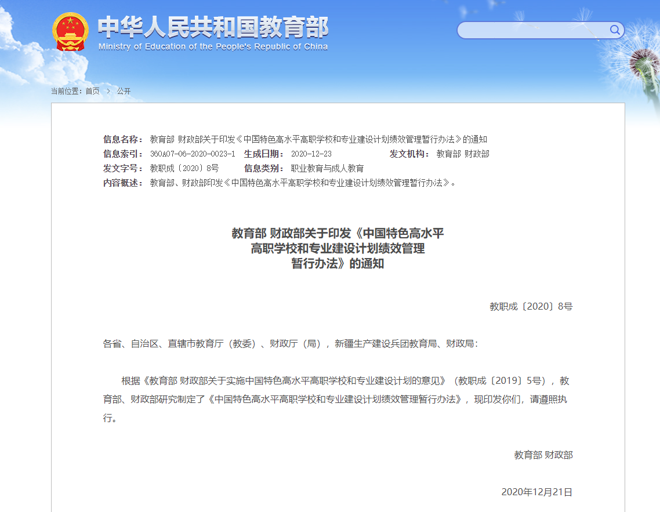Click the bold article headline
Image resolution: width=660 pixels, height=512 pixels.
338,248
